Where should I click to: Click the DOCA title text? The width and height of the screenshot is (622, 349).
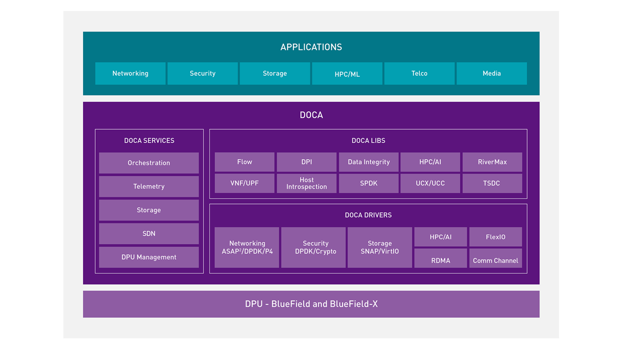(x=311, y=115)
